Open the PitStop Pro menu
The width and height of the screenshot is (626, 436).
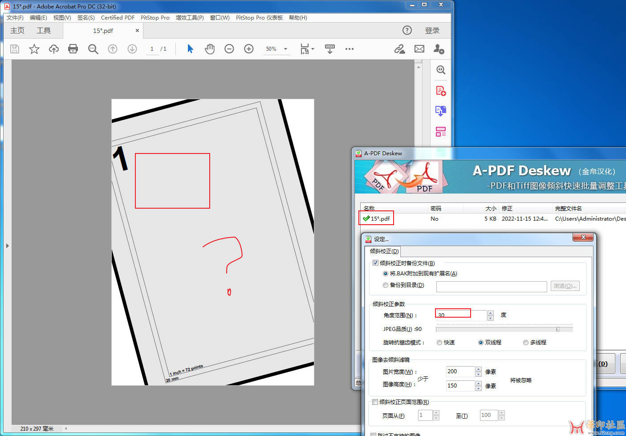[155, 18]
